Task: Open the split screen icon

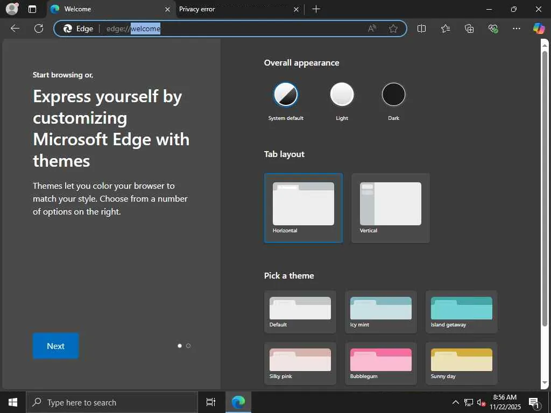Action: (x=421, y=29)
